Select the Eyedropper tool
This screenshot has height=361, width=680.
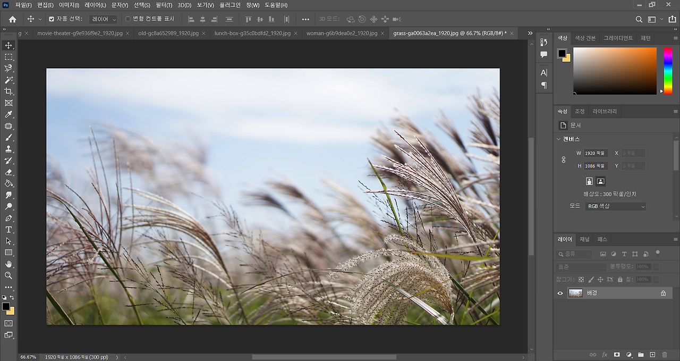(8, 114)
